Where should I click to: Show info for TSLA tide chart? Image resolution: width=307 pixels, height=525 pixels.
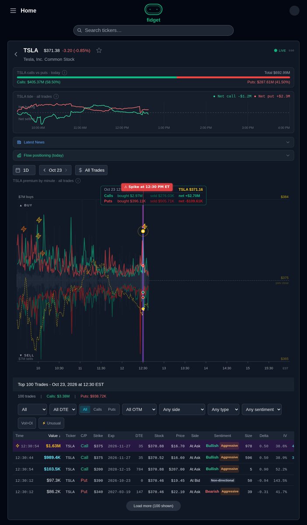point(56,96)
